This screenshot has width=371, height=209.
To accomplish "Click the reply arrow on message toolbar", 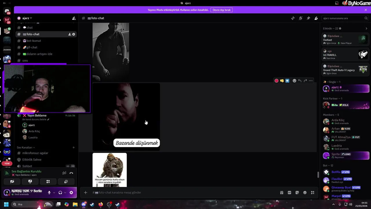I will 300,81.
